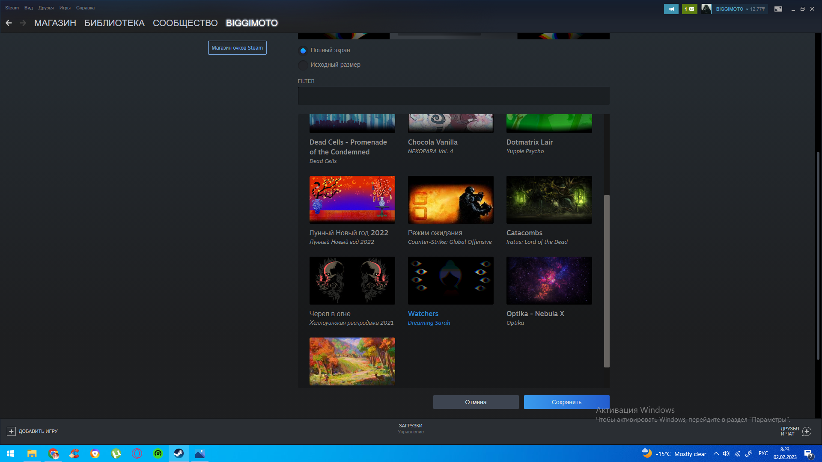Select the Полный экран radio option
Screen dimensions: 822x462
303,50
